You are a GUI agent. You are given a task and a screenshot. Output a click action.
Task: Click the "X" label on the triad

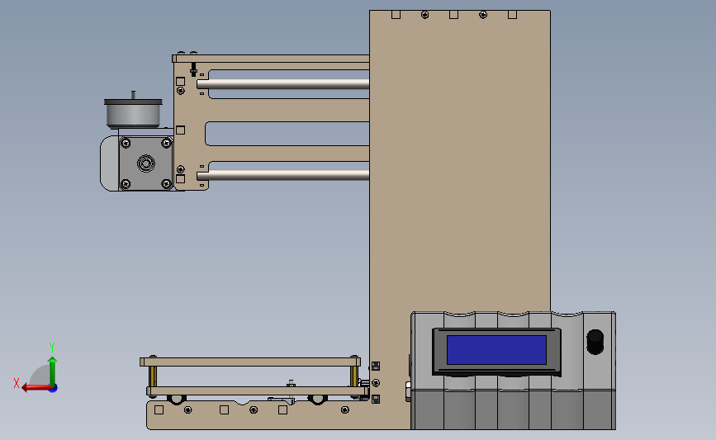(x=17, y=383)
